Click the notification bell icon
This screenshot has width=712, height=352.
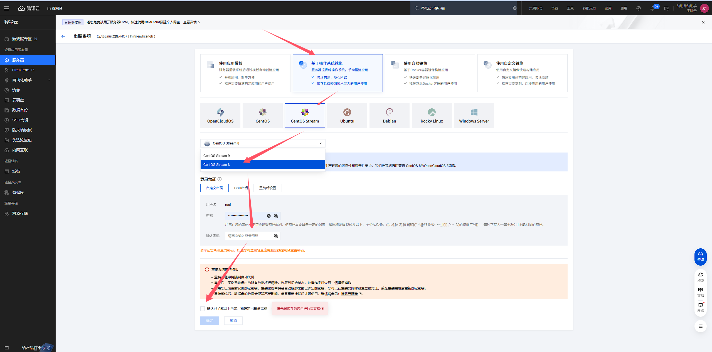(652, 8)
